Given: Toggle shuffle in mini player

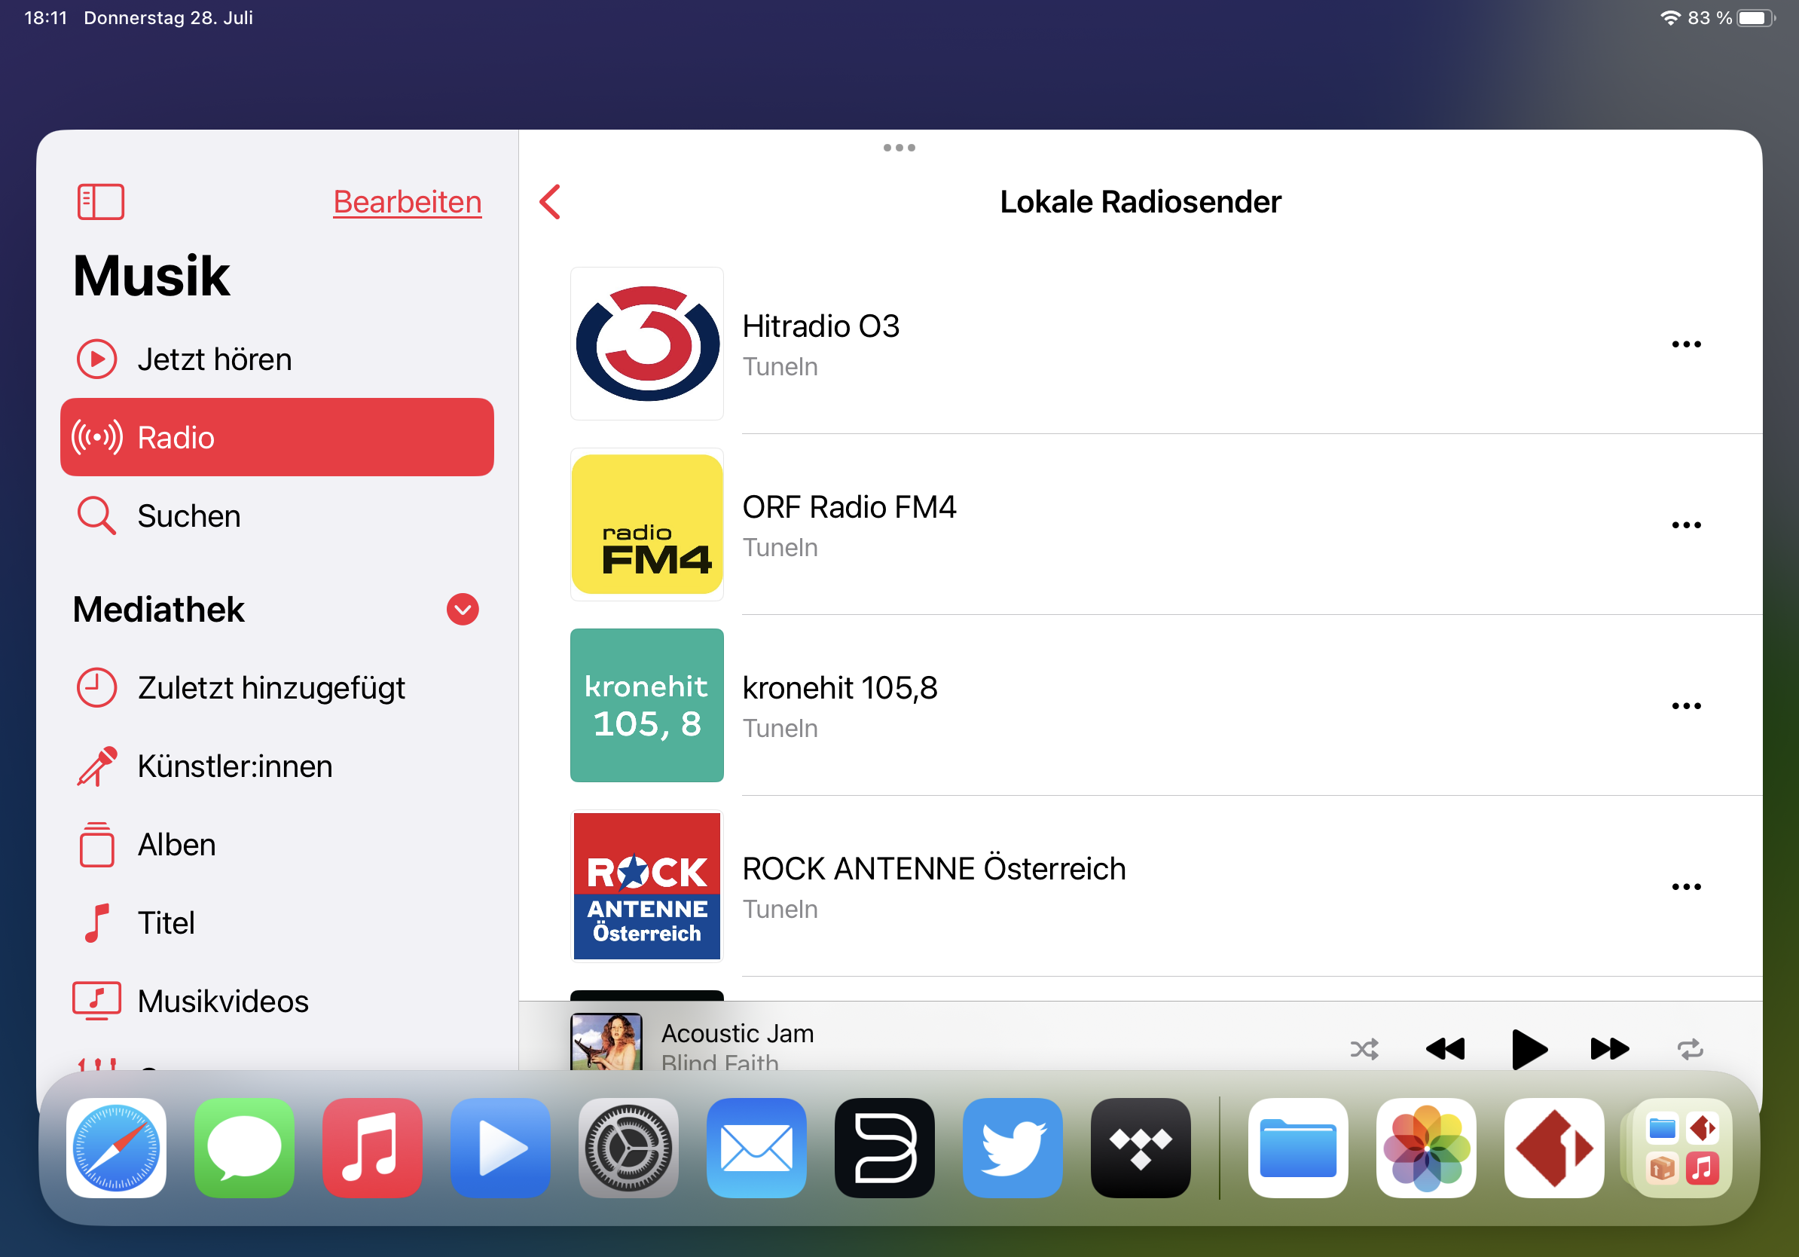Looking at the screenshot, I should (1364, 1048).
